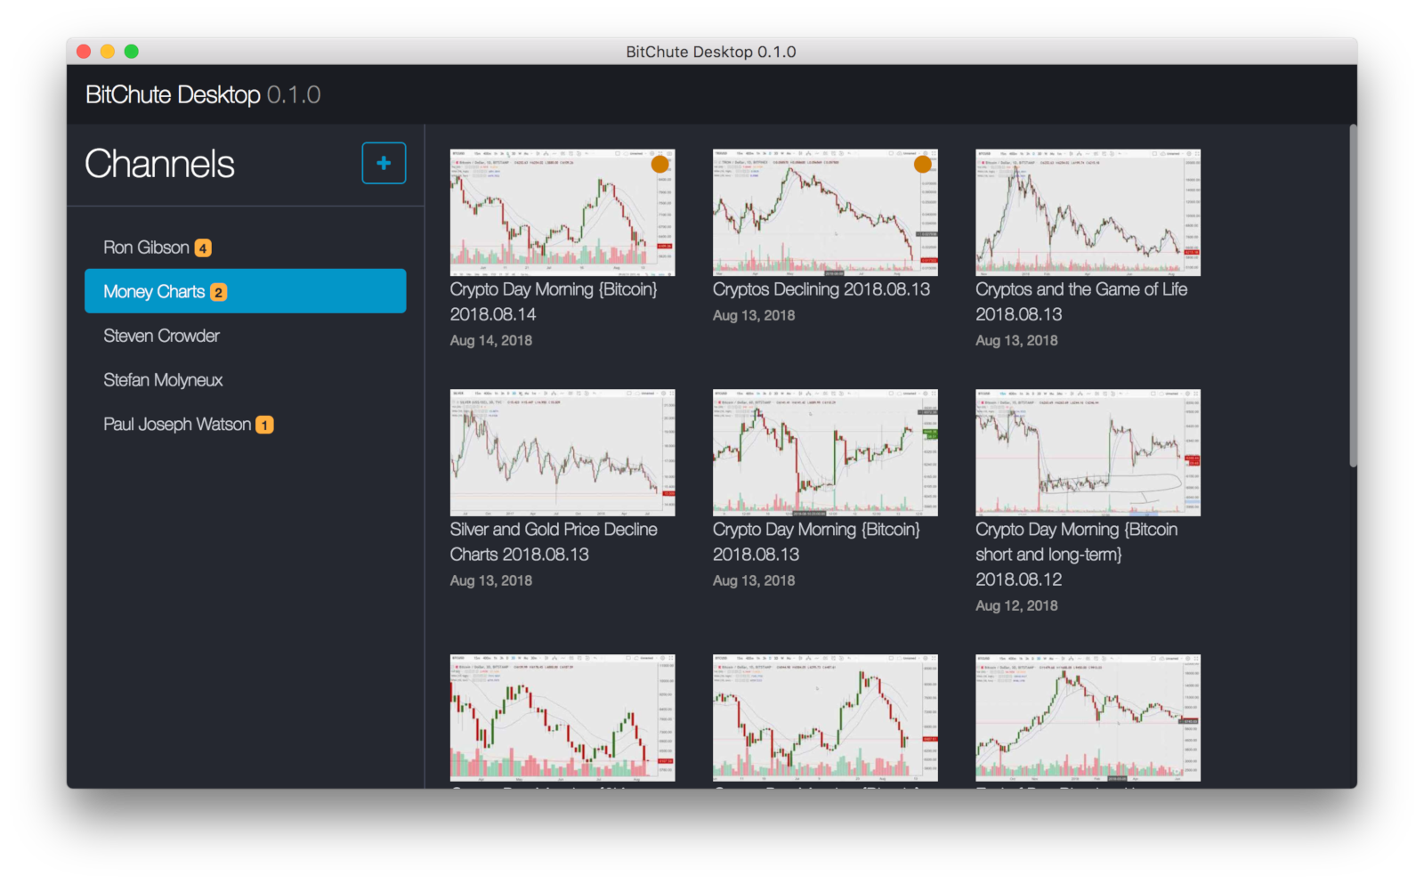Open thumbnail for Crypto Day Morning 2018.08.13
Screen dimensions: 1424x884
coord(825,452)
